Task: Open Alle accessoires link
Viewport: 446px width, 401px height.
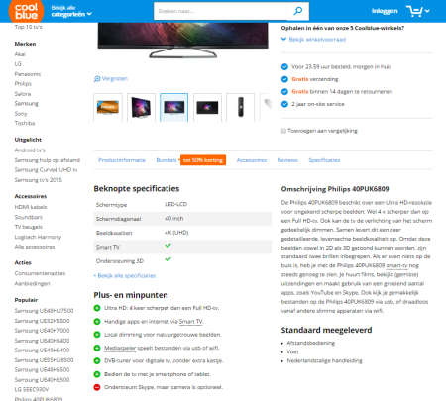Action: [x=35, y=247]
